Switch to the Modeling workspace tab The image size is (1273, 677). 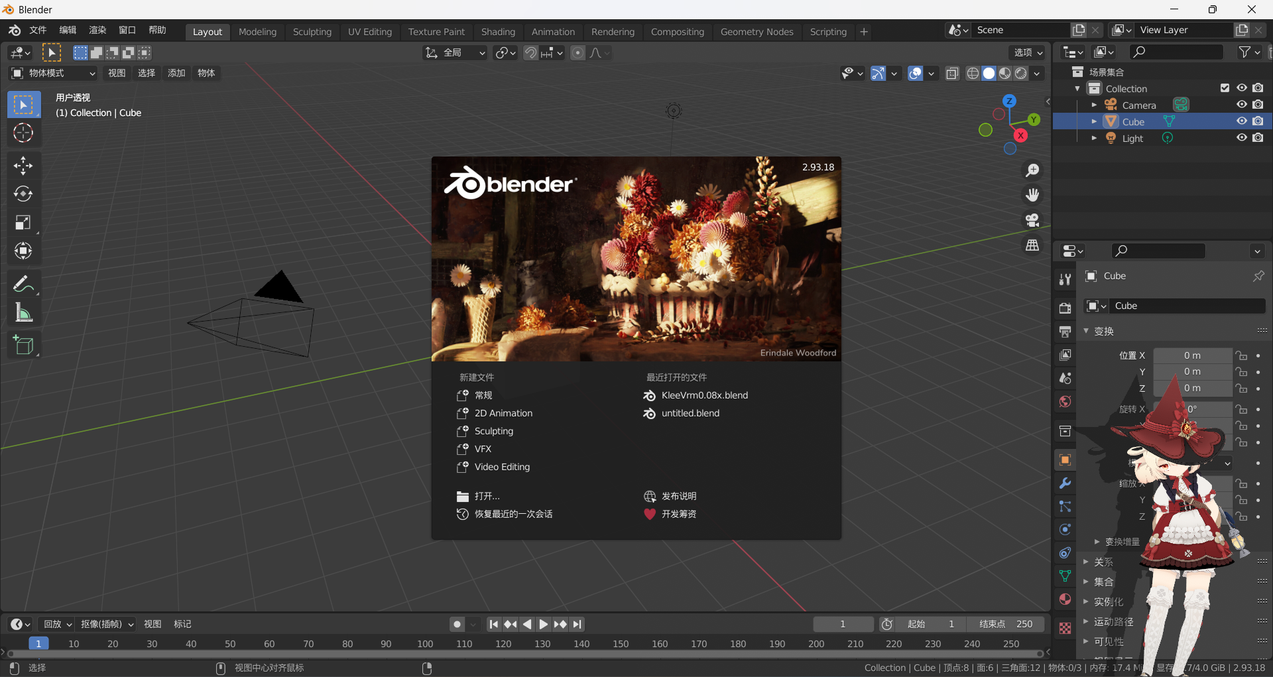[257, 32]
